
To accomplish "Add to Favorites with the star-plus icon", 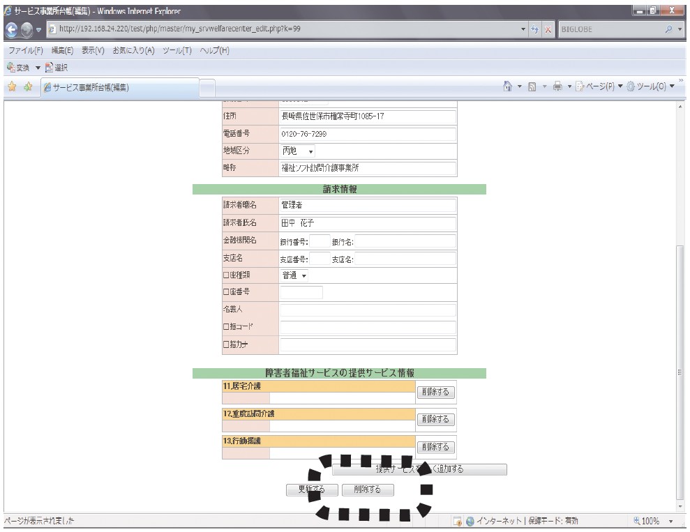I will pos(28,86).
